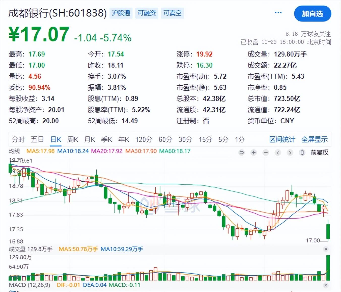
Task: Zoom in on the chart with the plus icon
Action: click(x=253, y=153)
